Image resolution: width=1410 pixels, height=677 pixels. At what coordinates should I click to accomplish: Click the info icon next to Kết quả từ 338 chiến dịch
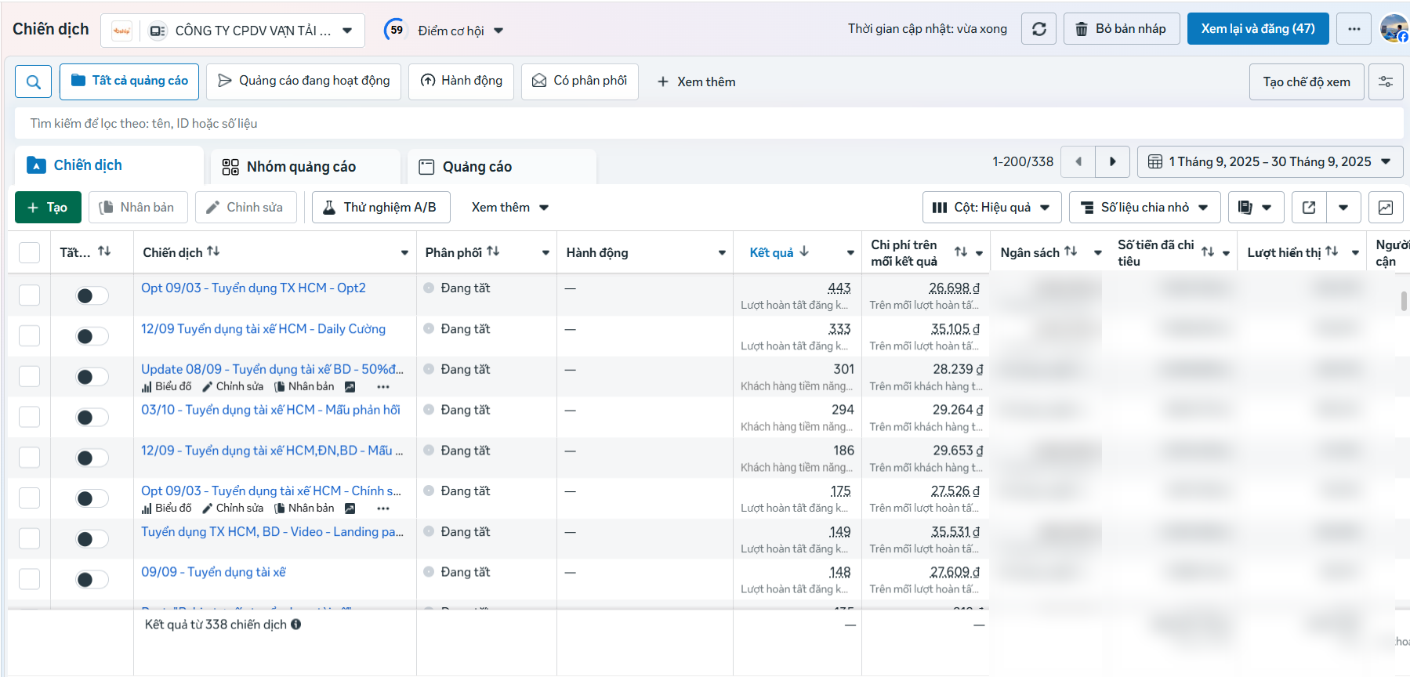[x=295, y=625]
